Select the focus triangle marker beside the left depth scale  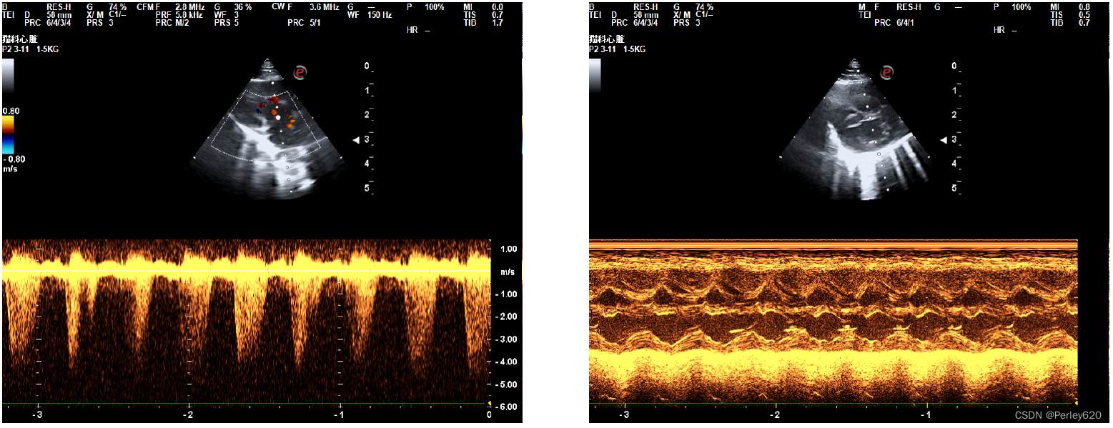[356, 141]
